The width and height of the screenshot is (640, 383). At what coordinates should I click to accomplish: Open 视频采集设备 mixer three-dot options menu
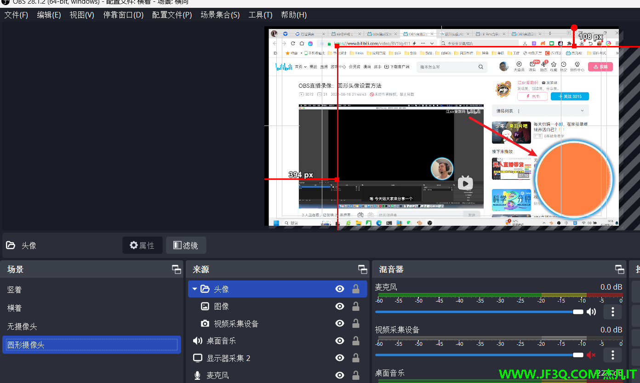click(612, 354)
